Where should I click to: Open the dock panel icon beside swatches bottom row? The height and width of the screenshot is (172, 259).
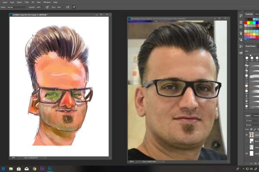click(x=241, y=40)
